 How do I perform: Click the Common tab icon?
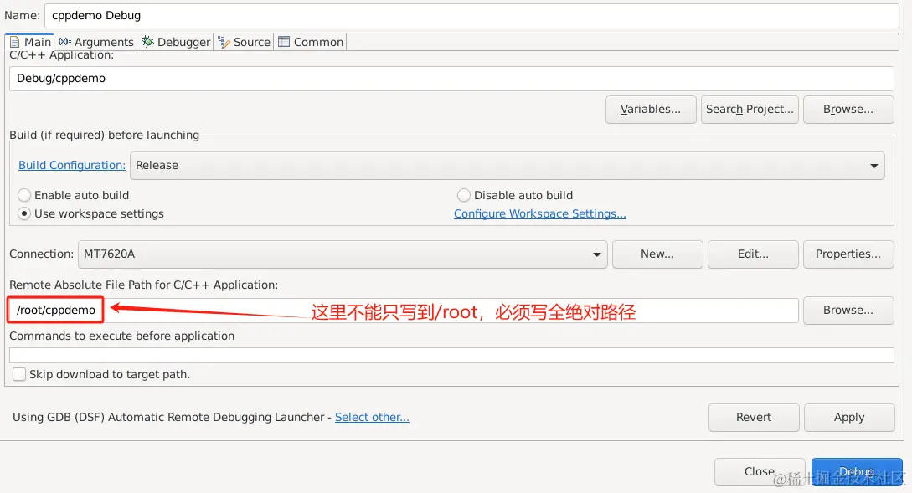pos(284,41)
